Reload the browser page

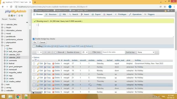[11, 7]
